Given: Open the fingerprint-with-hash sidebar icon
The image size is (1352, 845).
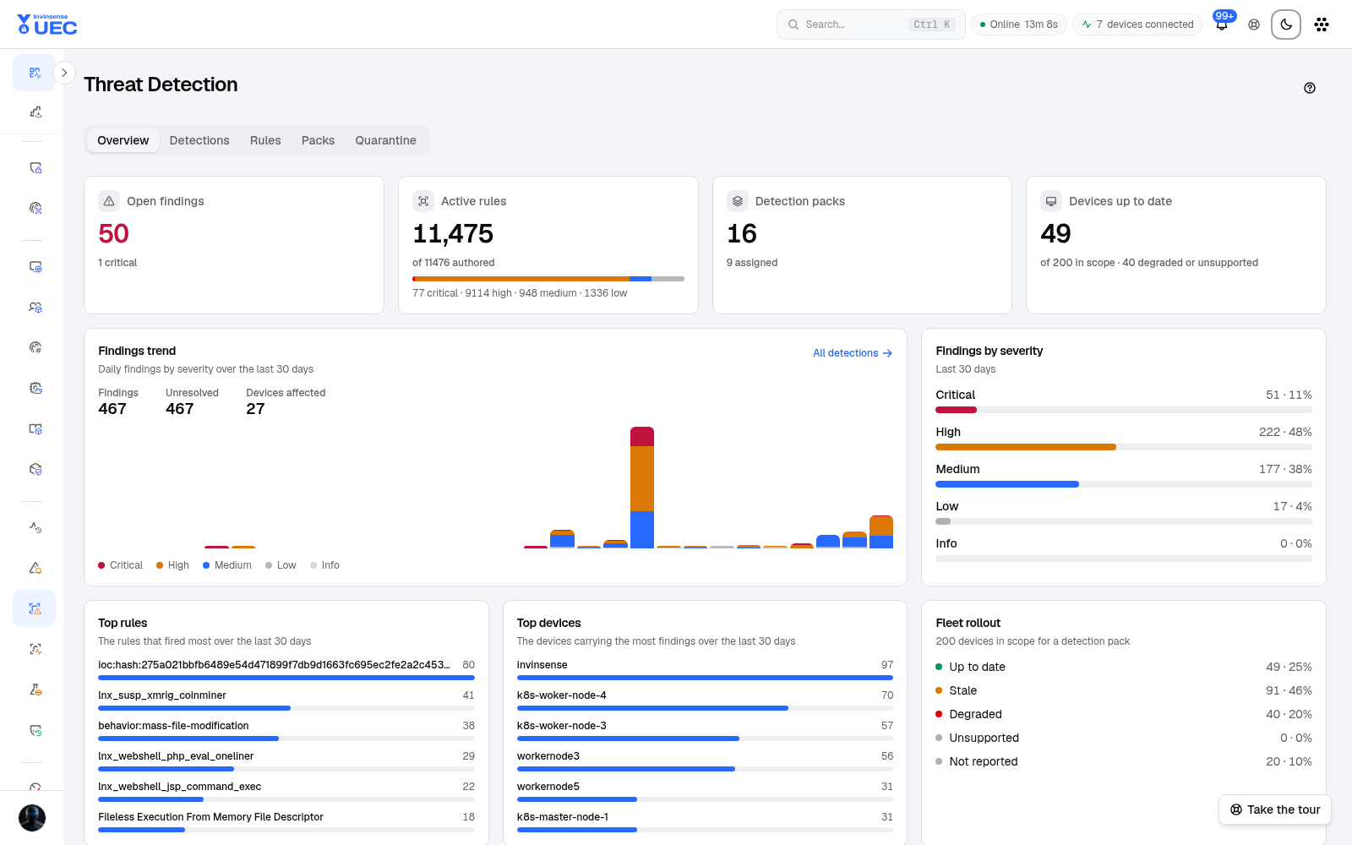Looking at the screenshot, I should (35, 347).
